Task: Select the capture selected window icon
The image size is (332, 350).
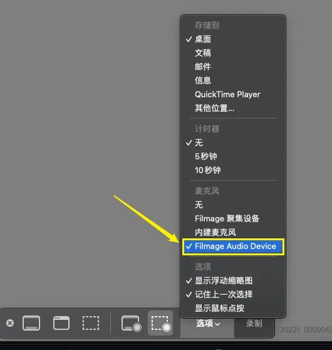Action: 61,323
